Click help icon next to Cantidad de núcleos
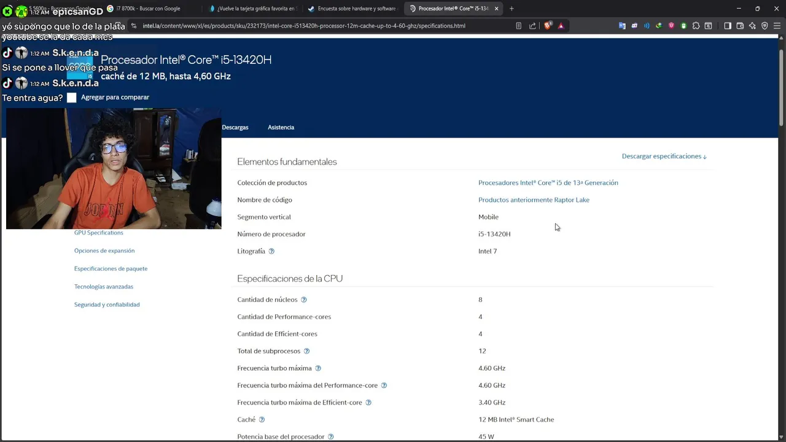This screenshot has width=786, height=442. click(x=303, y=300)
